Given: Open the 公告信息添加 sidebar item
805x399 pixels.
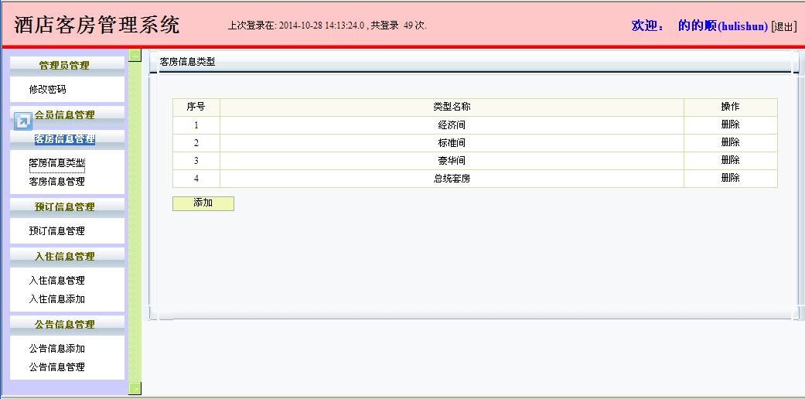Looking at the screenshot, I should click(x=57, y=350).
